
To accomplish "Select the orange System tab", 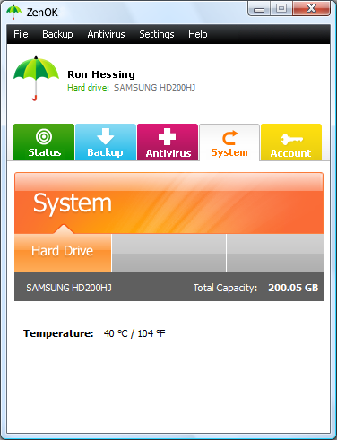I will 229,142.
